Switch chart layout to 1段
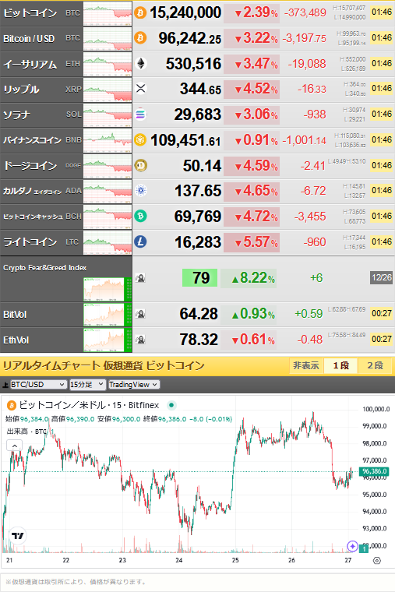 [340, 365]
